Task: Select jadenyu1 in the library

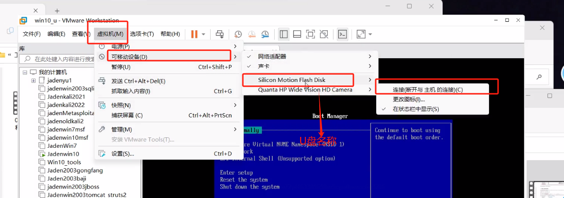Action: [x=59, y=81]
